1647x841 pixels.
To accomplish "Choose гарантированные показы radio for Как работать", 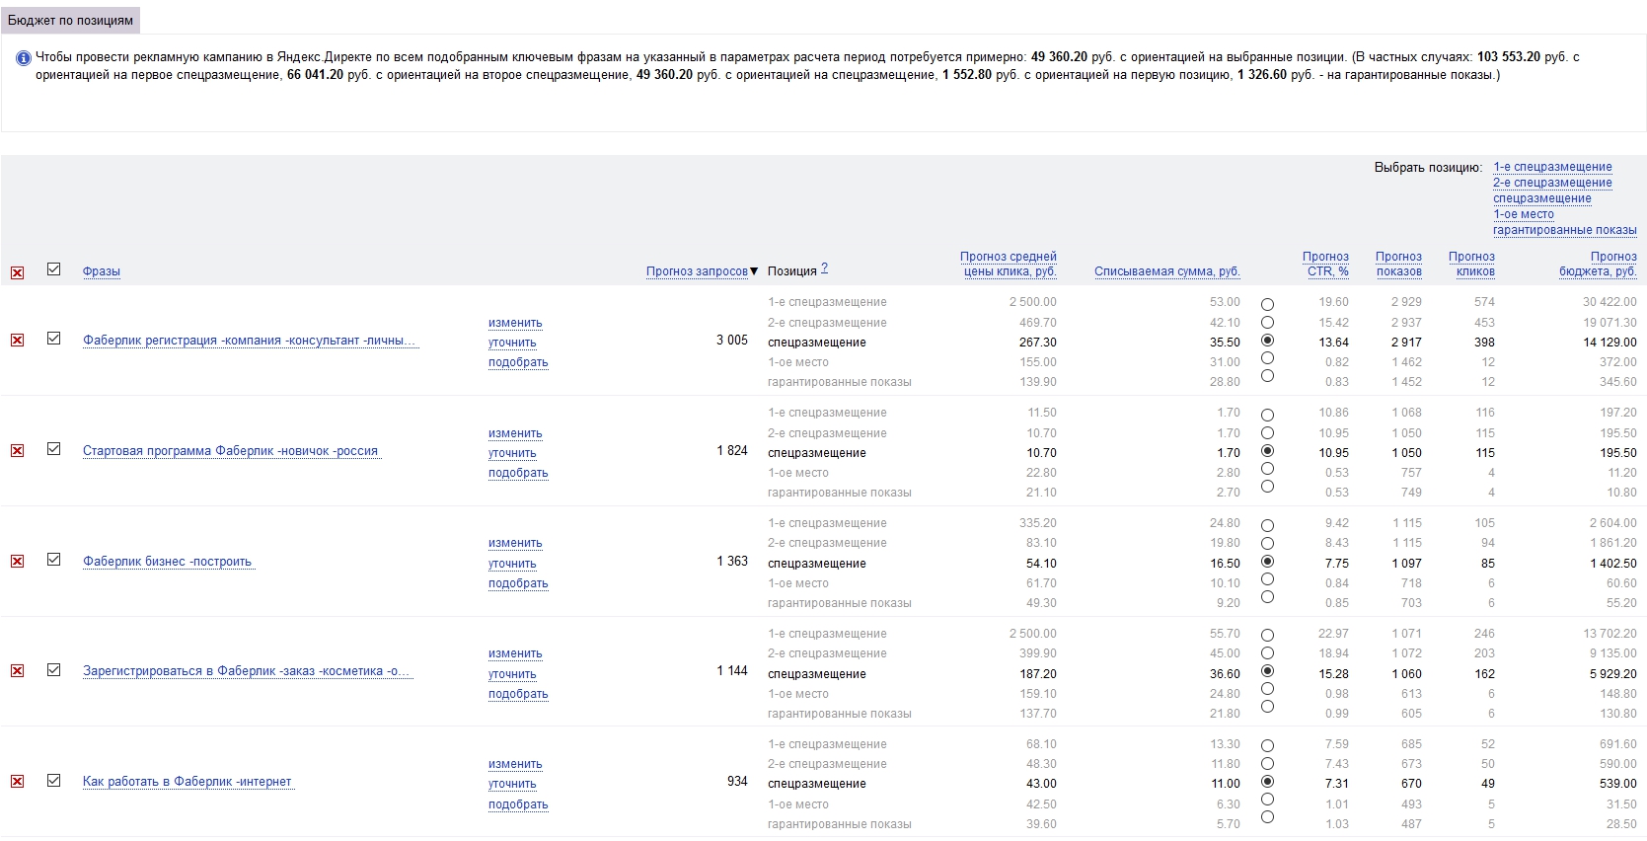I will click(1267, 816).
